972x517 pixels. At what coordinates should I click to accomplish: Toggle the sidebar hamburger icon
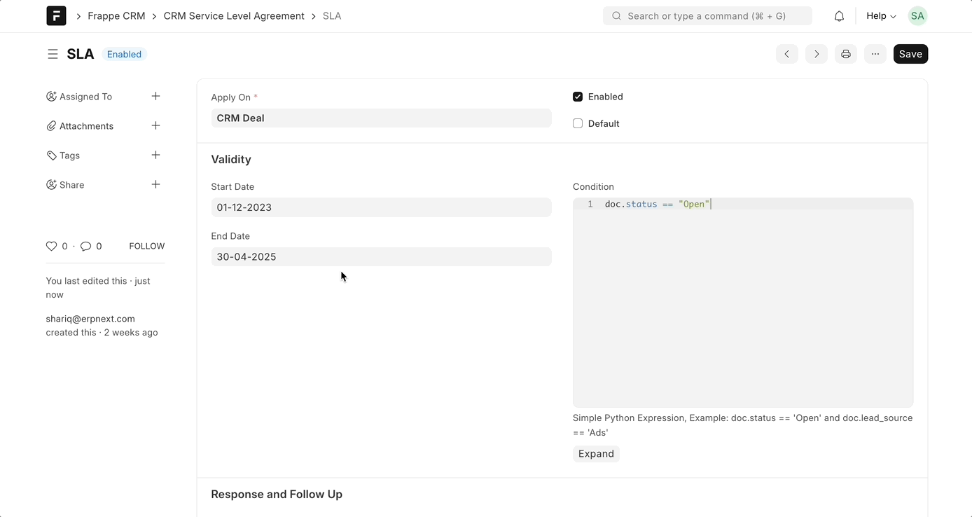(53, 54)
